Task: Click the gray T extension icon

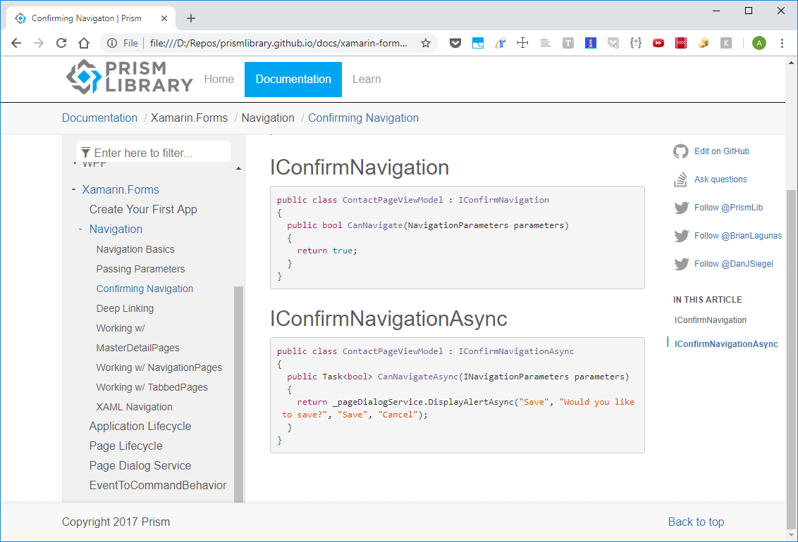Action: coord(568,43)
